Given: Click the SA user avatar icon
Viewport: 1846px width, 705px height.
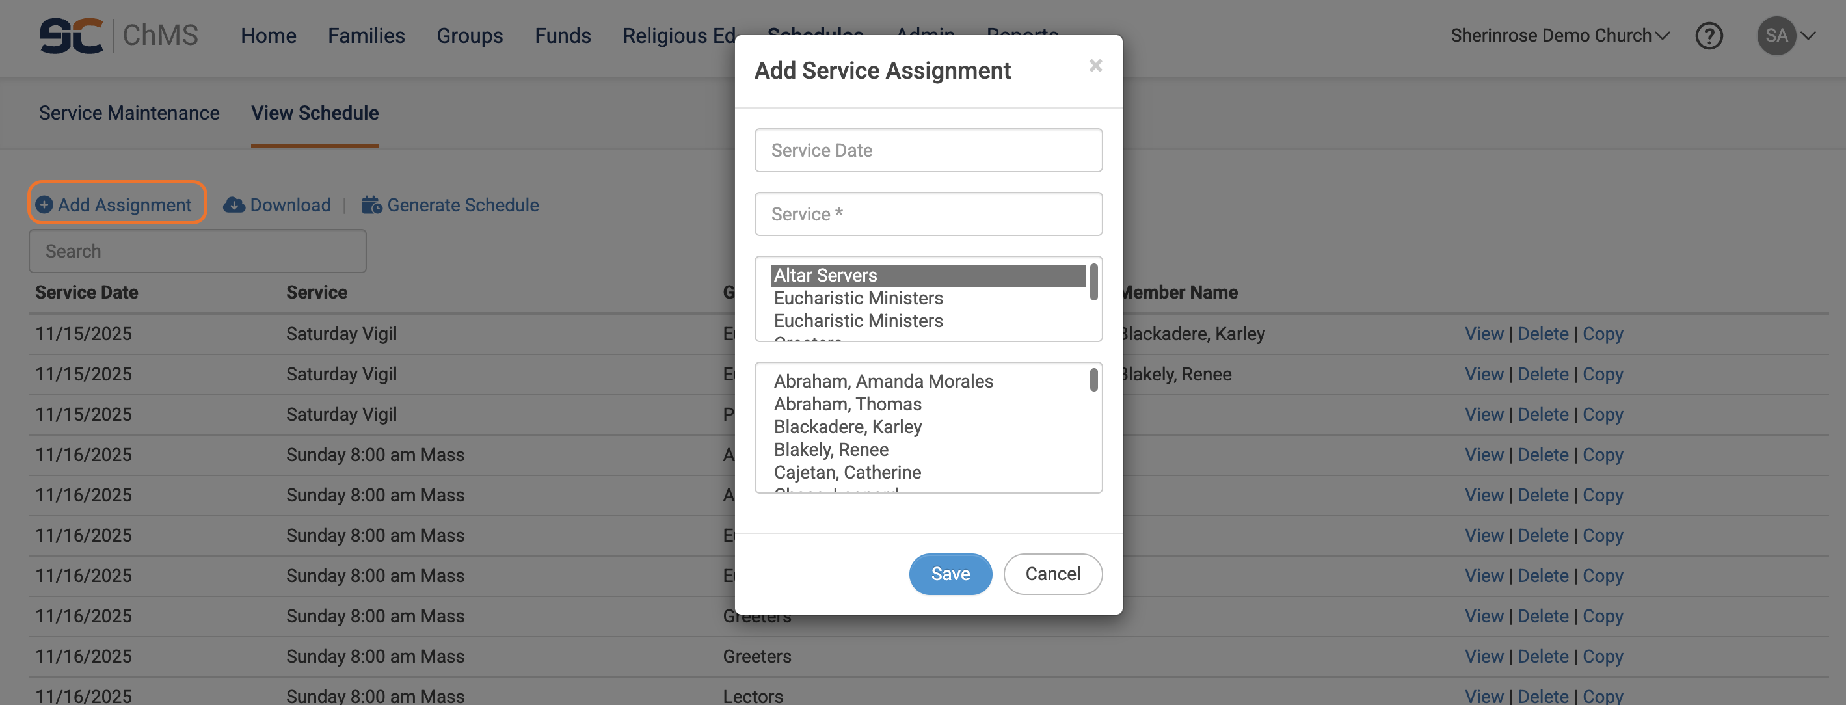Looking at the screenshot, I should coord(1776,35).
